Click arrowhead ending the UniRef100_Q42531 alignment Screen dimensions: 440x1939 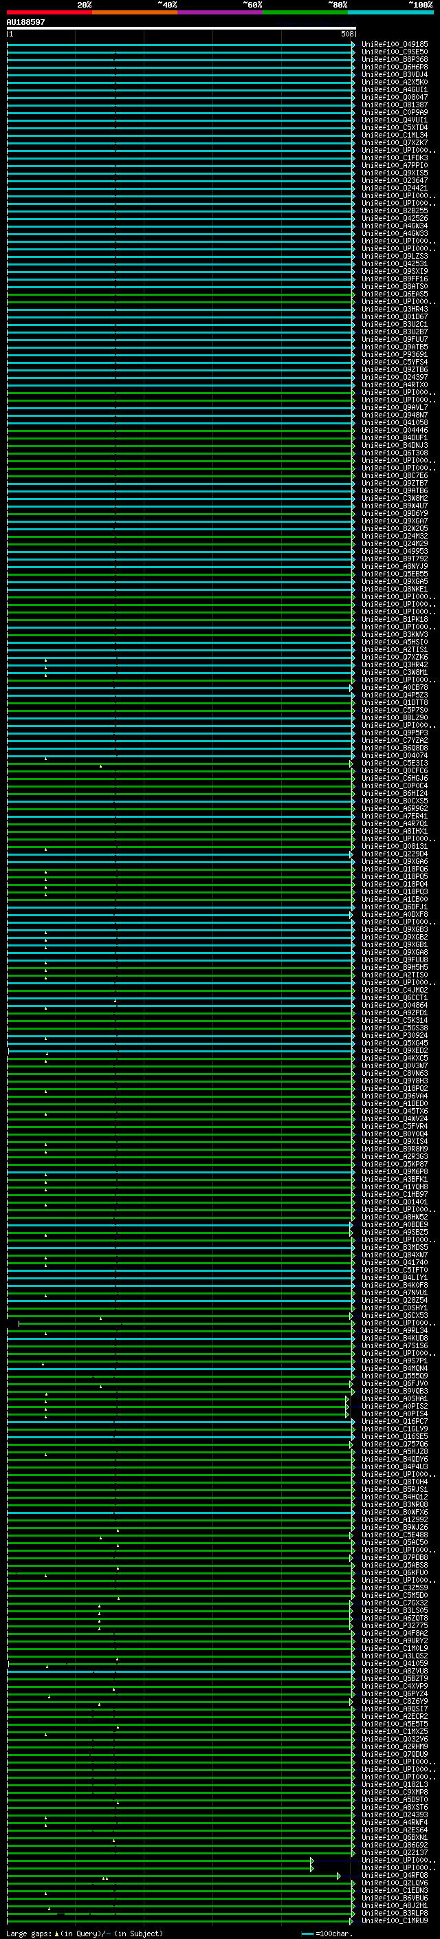[x=353, y=264]
